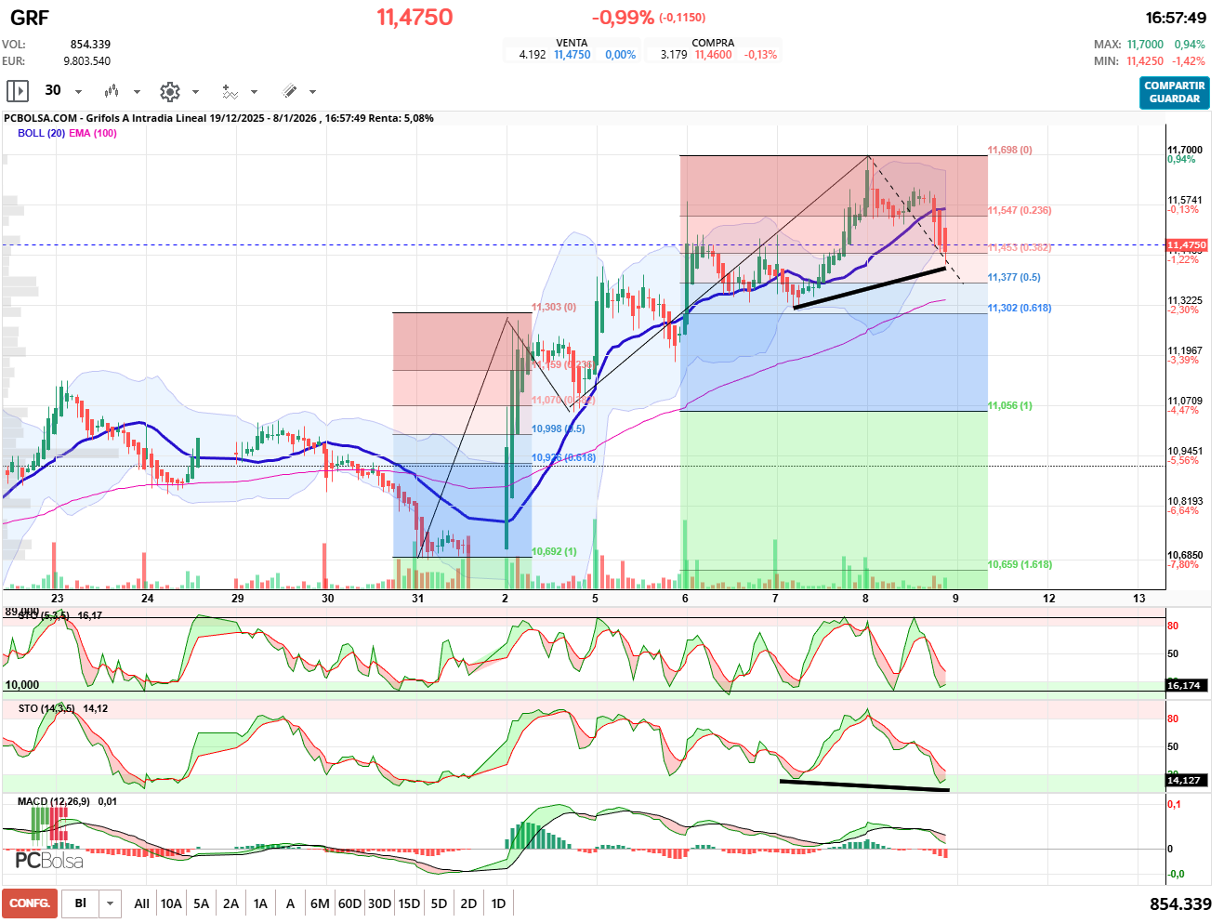Click the MACD (12,26,9) indicator label
The image size is (1224, 923).
point(54,801)
